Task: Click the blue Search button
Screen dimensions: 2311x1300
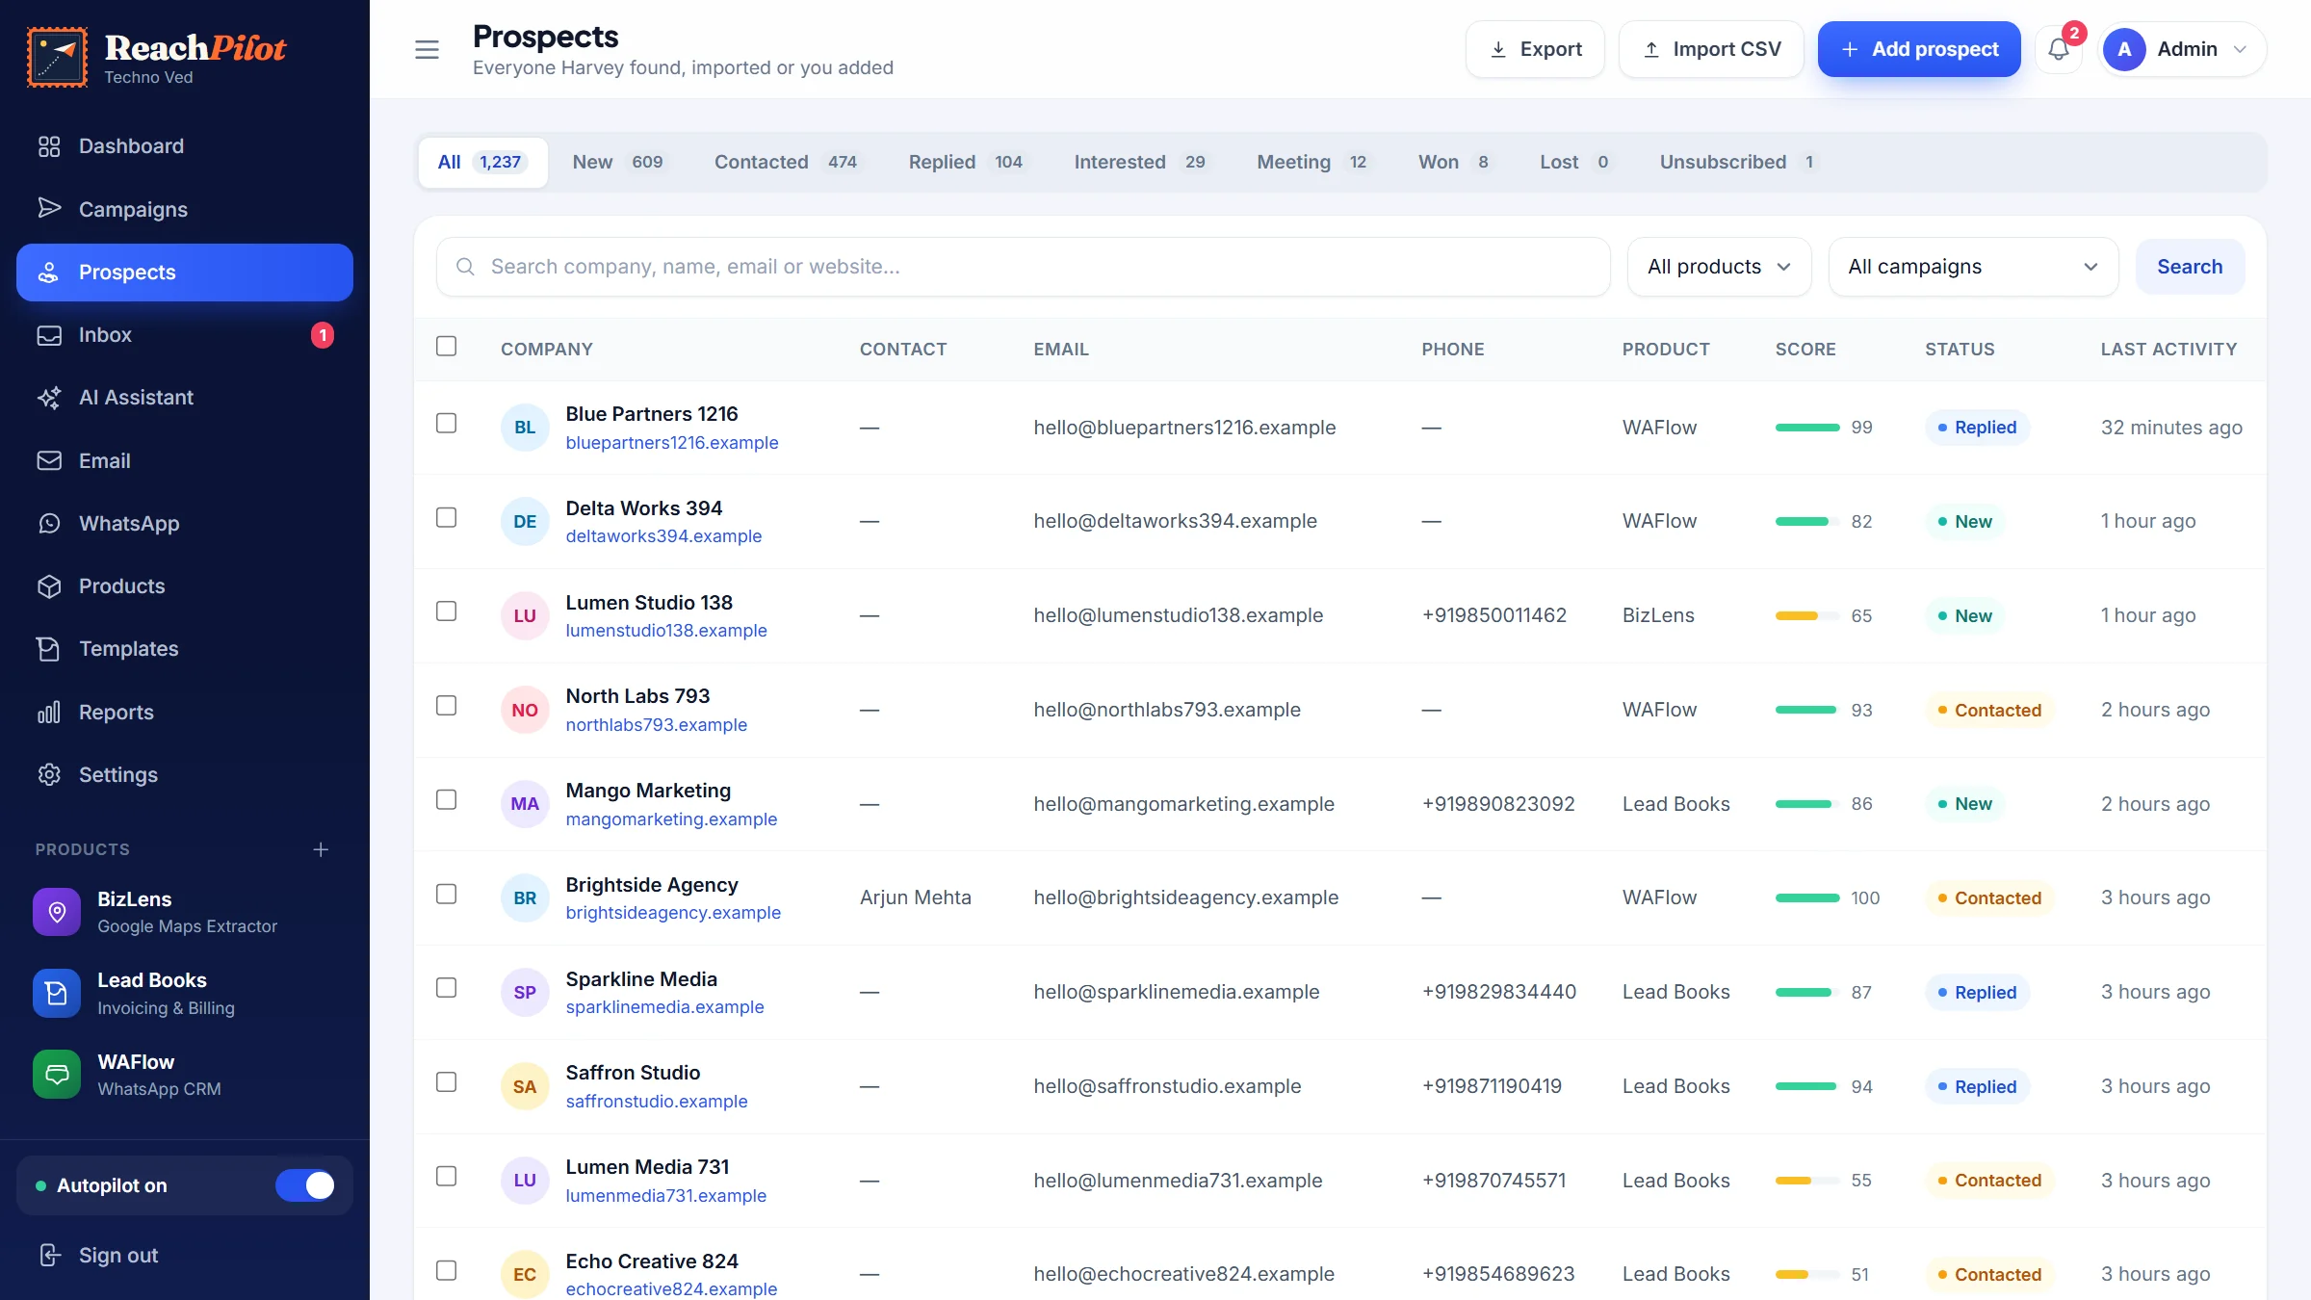Action: [2190, 267]
